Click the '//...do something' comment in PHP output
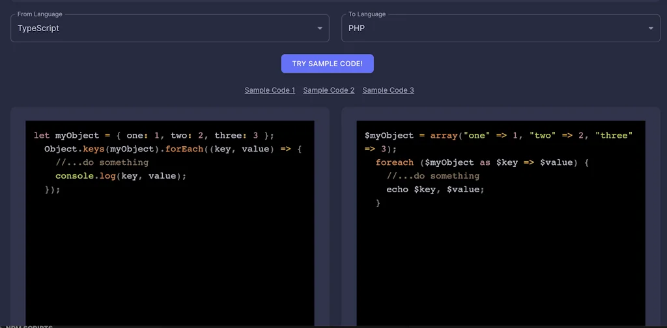Screen dimensions: 667x328 tap(433, 176)
